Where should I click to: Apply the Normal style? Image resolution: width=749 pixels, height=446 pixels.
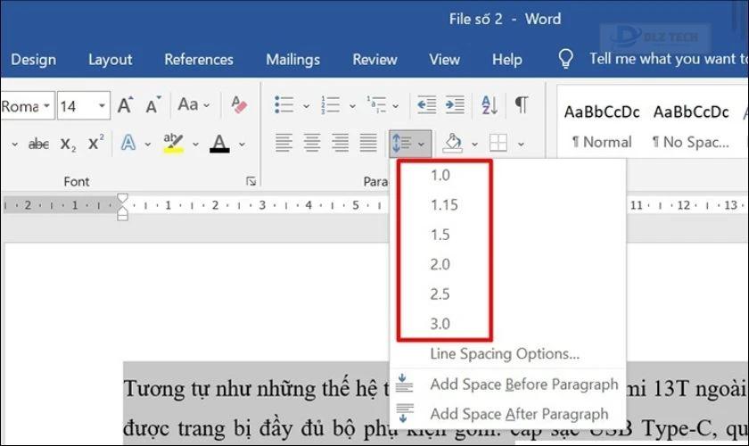[x=602, y=127]
